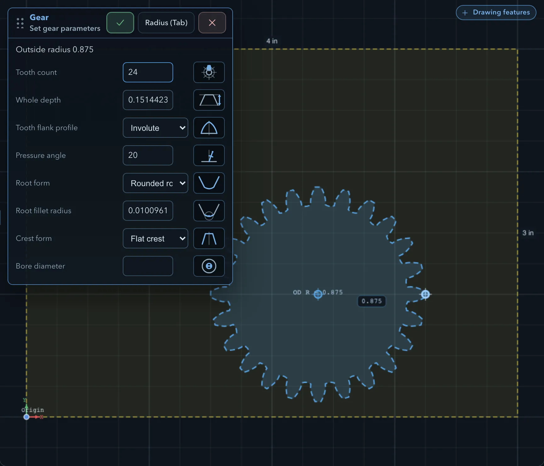Confirm gear with green checkmark button
This screenshot has width=544, height=466.
pos(120,23)
